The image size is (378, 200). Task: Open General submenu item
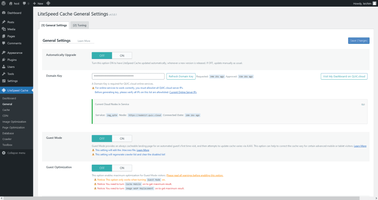pos(7,104)
